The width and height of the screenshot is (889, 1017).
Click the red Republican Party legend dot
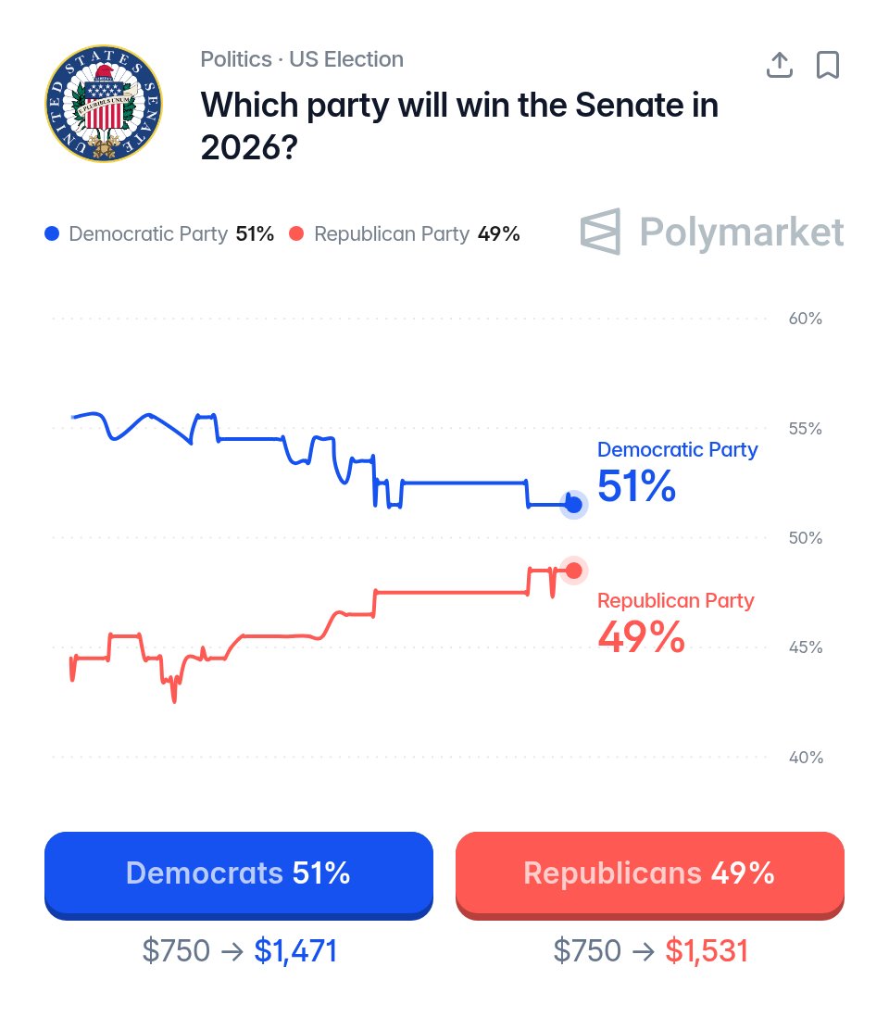click(296, 233)
